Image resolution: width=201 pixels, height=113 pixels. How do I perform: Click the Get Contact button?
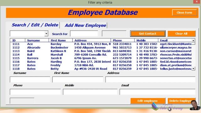[x=148, y=34]
